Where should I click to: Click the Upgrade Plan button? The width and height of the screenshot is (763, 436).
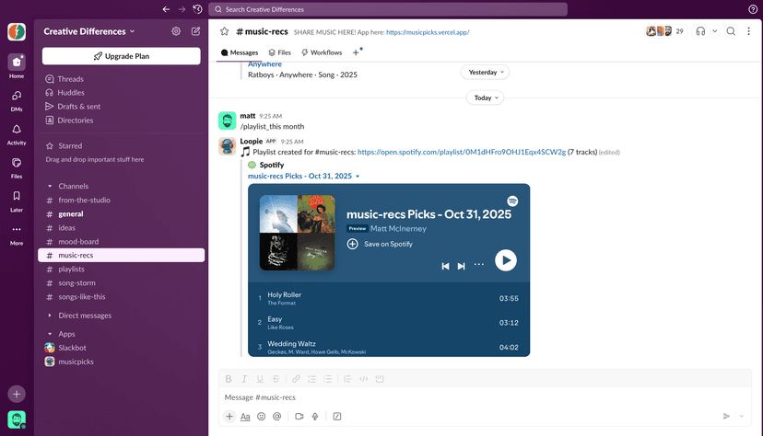pyautogui.click(x=122, y=56)
